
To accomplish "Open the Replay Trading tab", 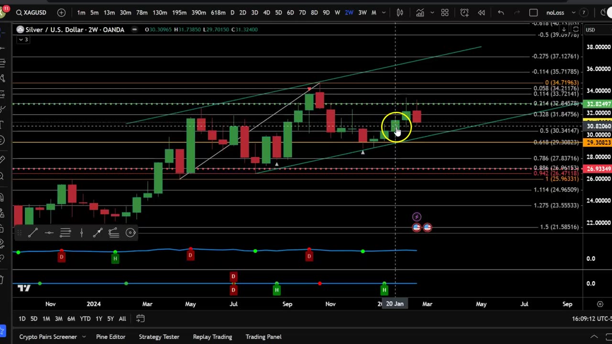I will pos(212,337).
